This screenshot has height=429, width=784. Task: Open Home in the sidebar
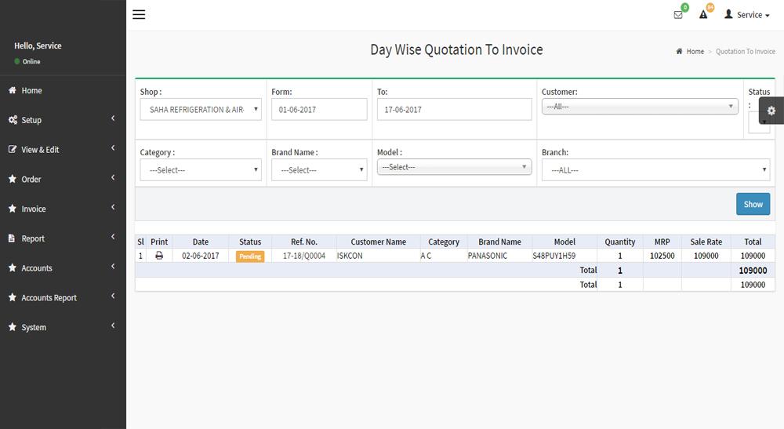[x=31, y=91]
